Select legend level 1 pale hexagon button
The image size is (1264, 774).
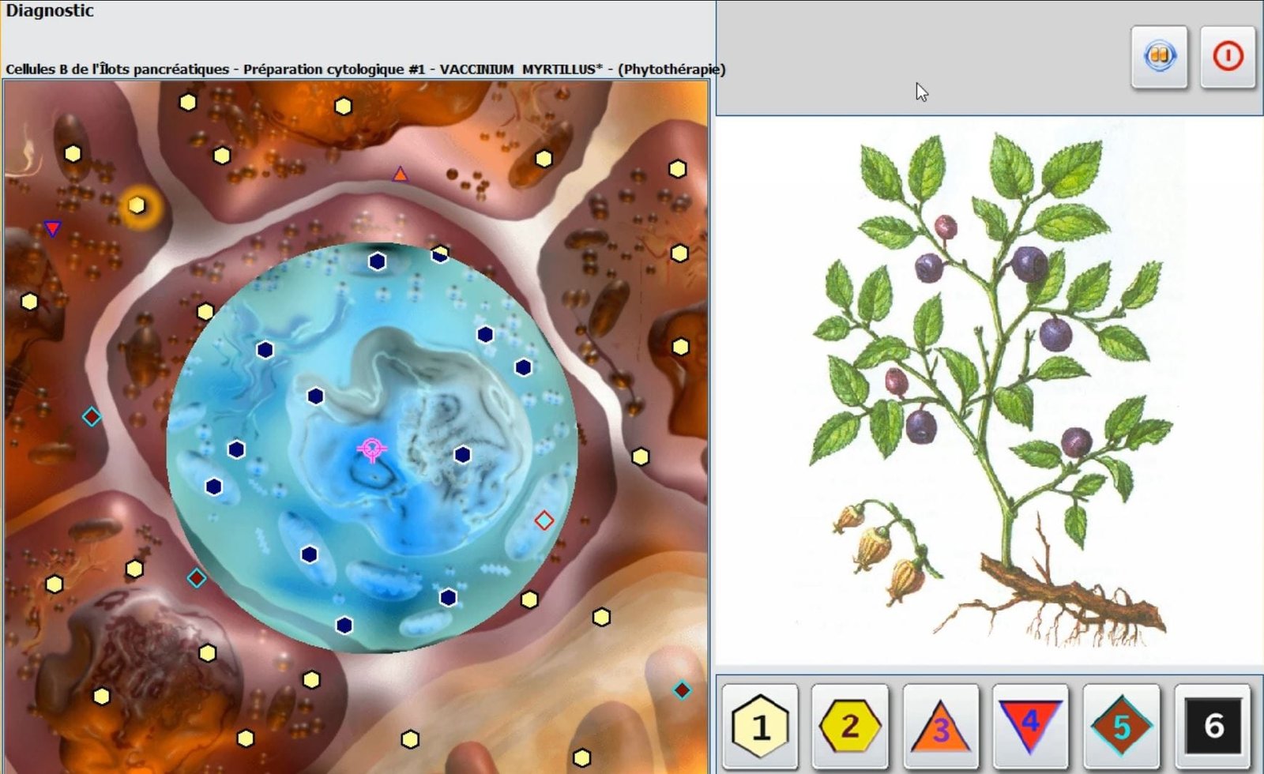pyautogui.click(x=760, y=726)
